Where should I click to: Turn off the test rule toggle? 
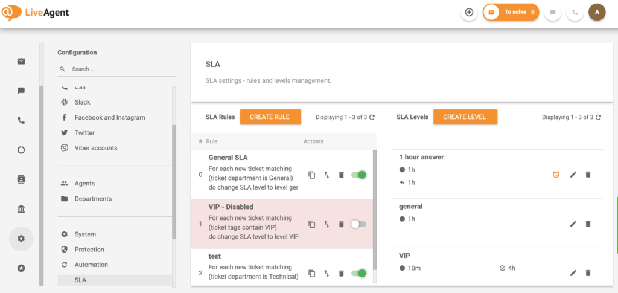coord(358,273)
